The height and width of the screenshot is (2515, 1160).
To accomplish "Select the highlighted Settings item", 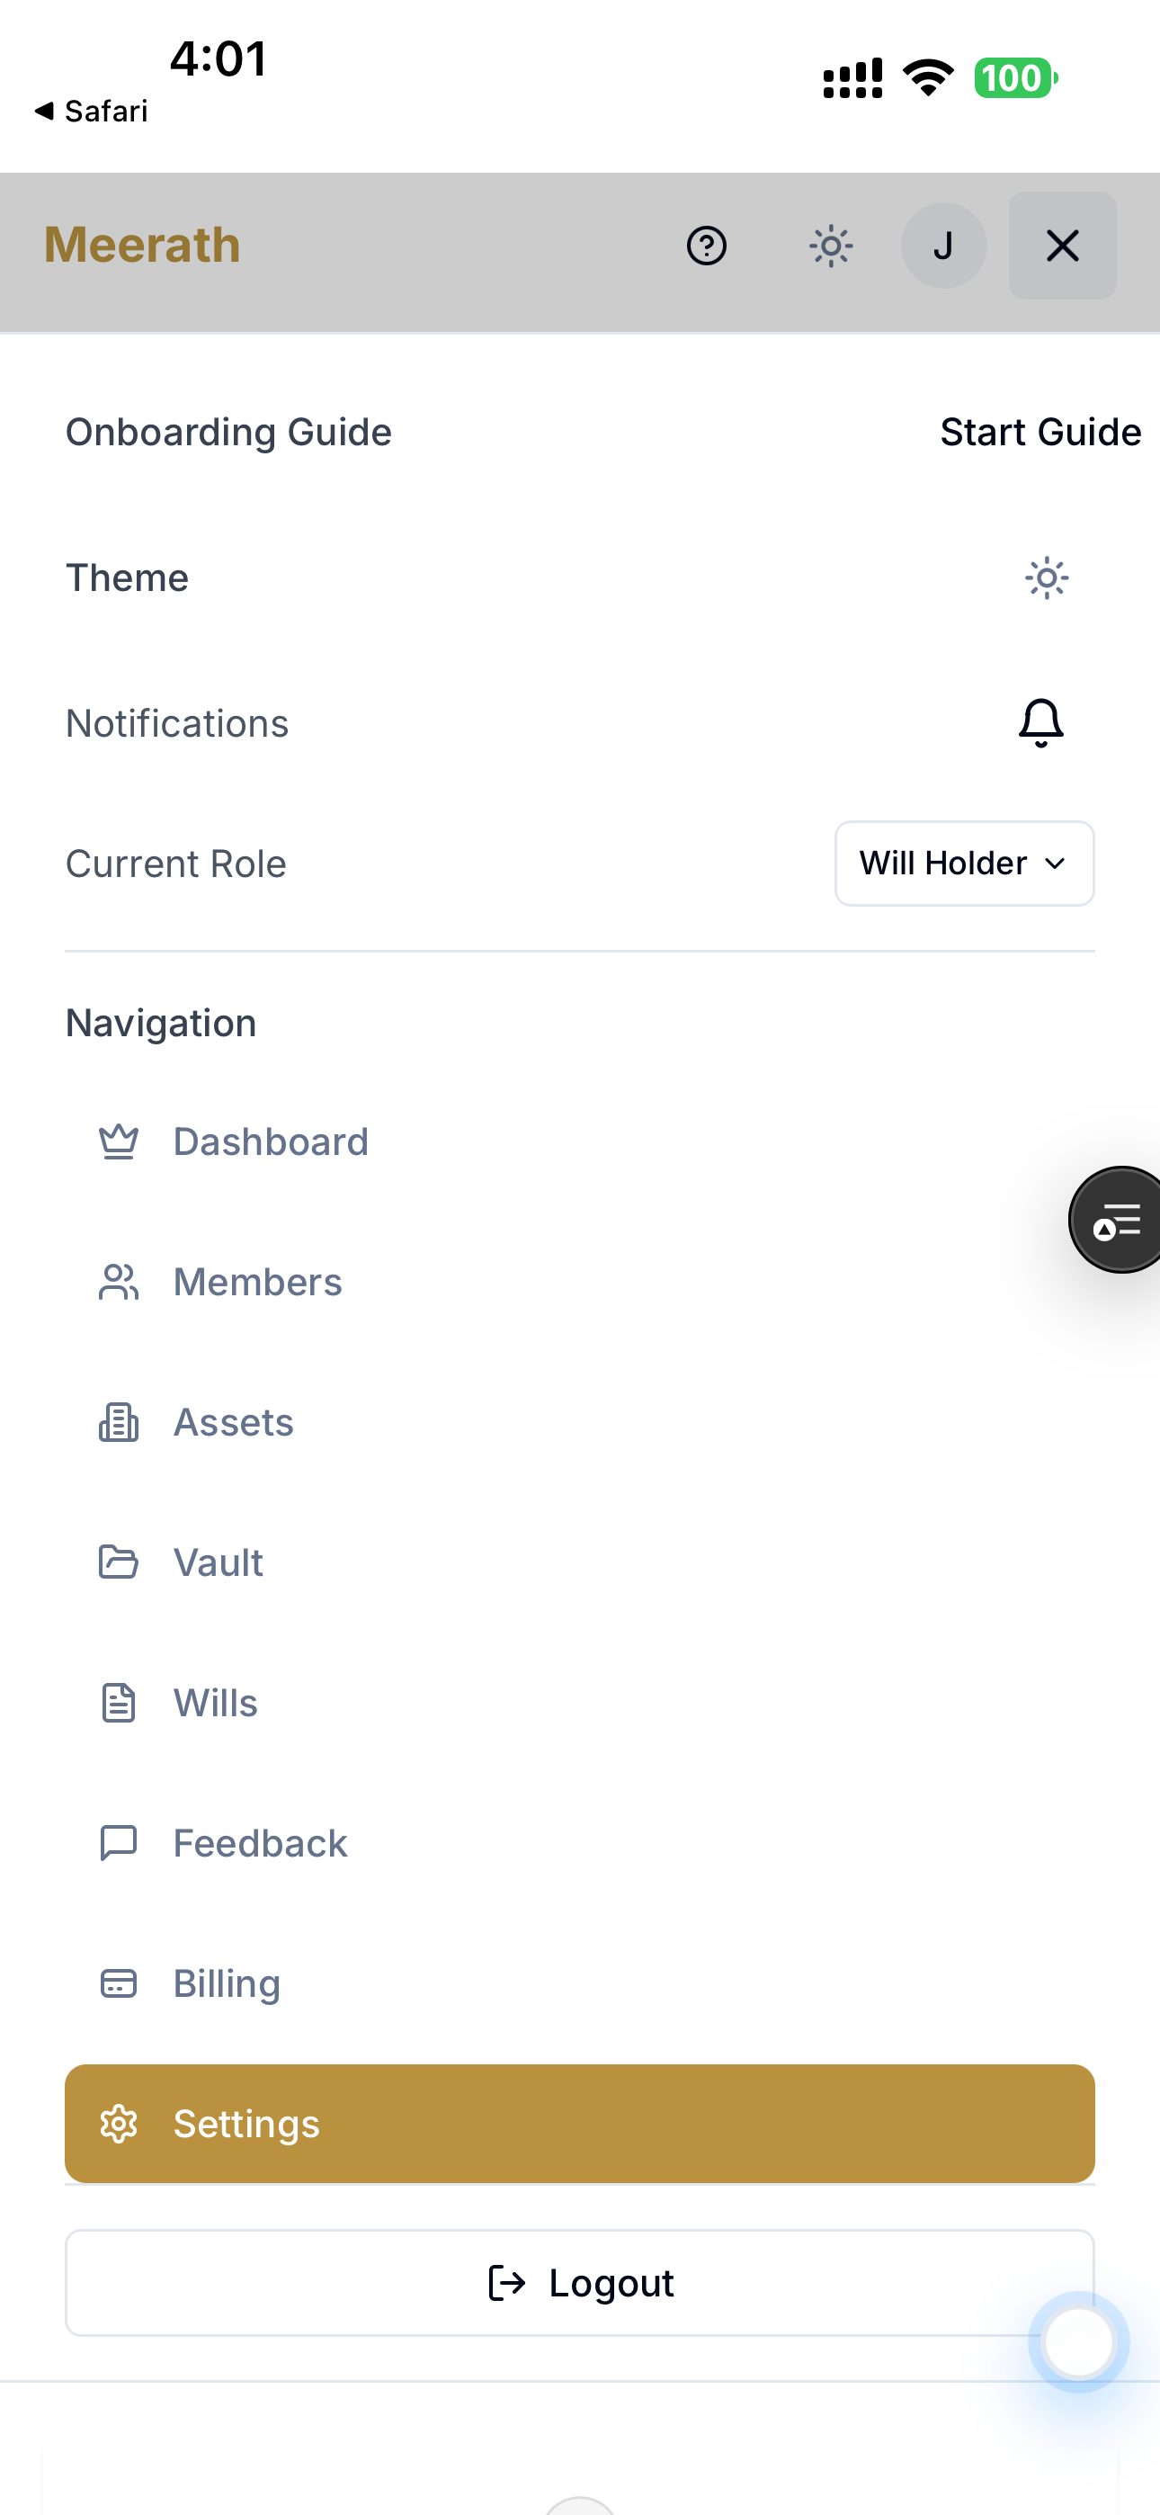I will click(580, 2124).
